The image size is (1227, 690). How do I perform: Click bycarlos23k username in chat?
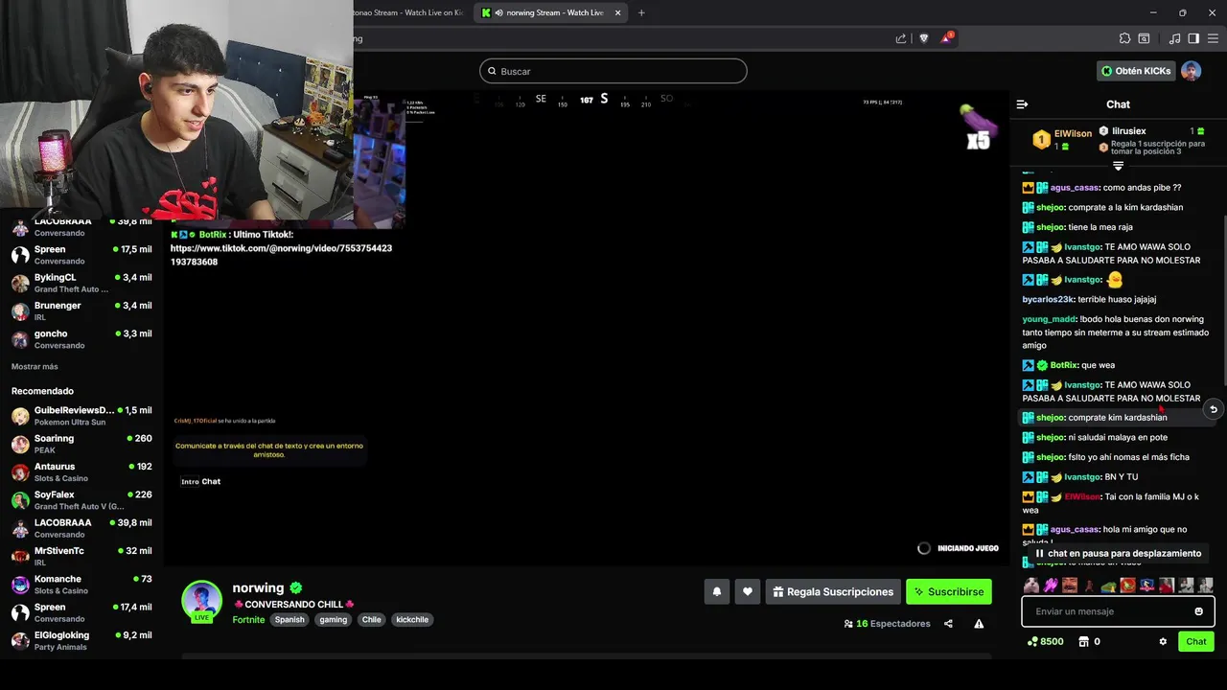[1048, 299]
